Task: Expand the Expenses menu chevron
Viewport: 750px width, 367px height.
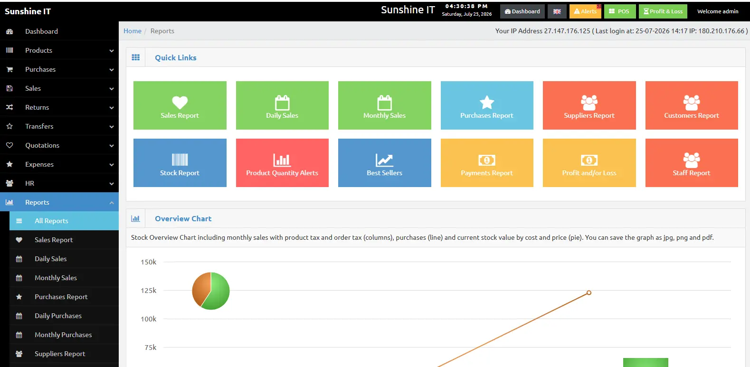Action: coord(112,165)
